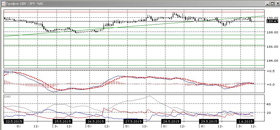Select the 27.5.2015 date marker

[133, 121]
